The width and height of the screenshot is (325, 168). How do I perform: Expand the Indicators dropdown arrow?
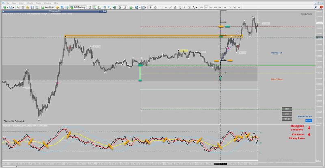(x=133, y=7)
